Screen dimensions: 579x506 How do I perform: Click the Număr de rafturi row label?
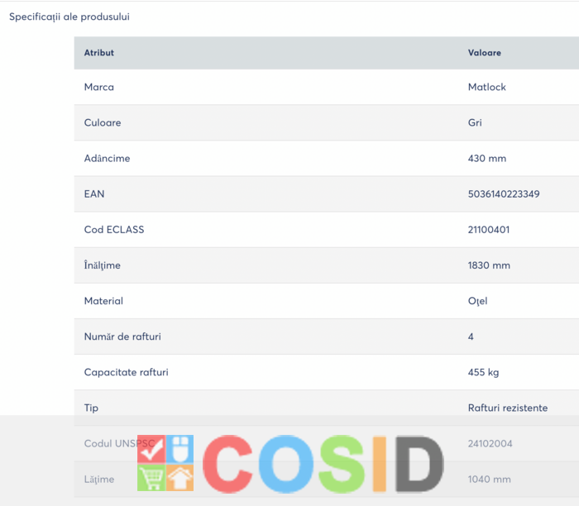coord(122,337)
